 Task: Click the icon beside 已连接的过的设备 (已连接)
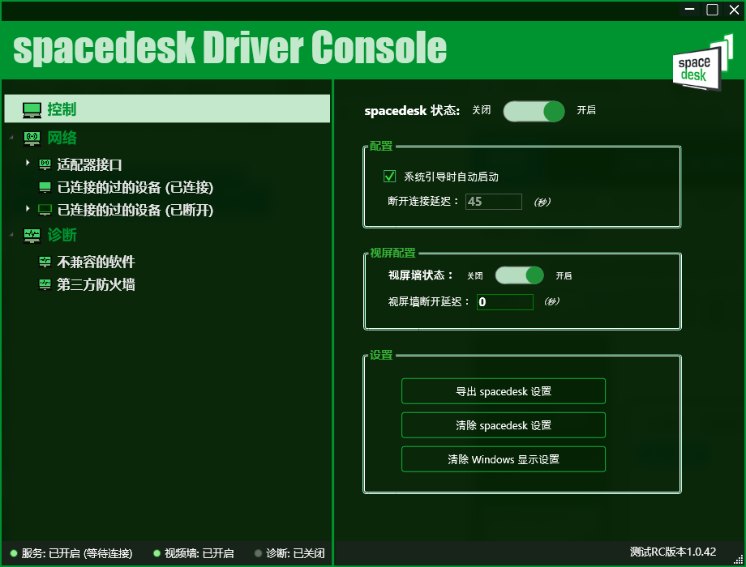coord(45,187)
